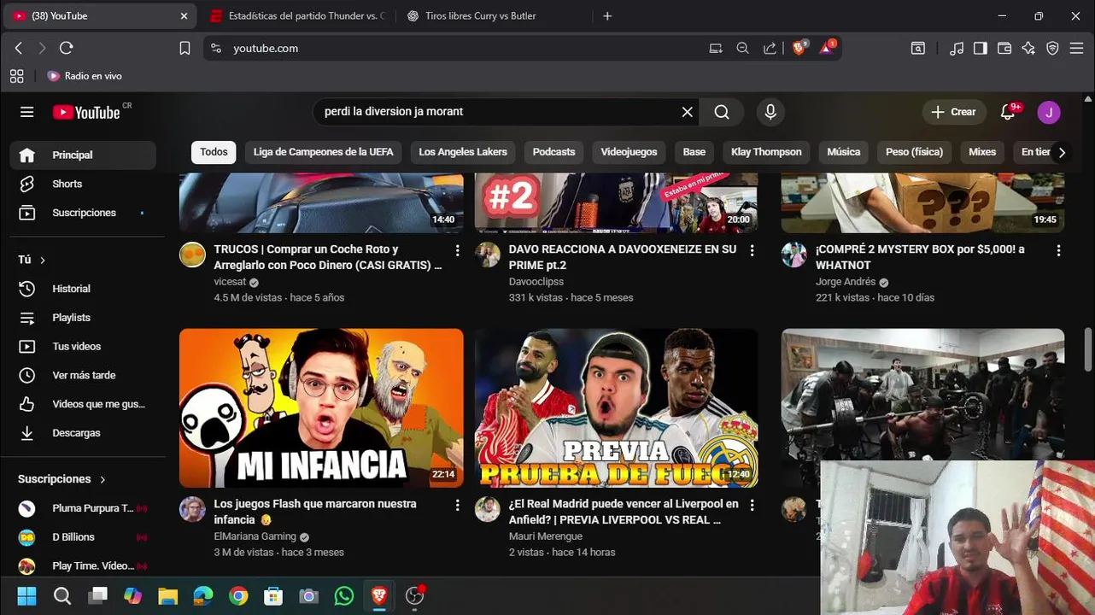
Task: Open options for DAVO REACCIONA video
Action: pyautogui.click(x=752, y=250)
